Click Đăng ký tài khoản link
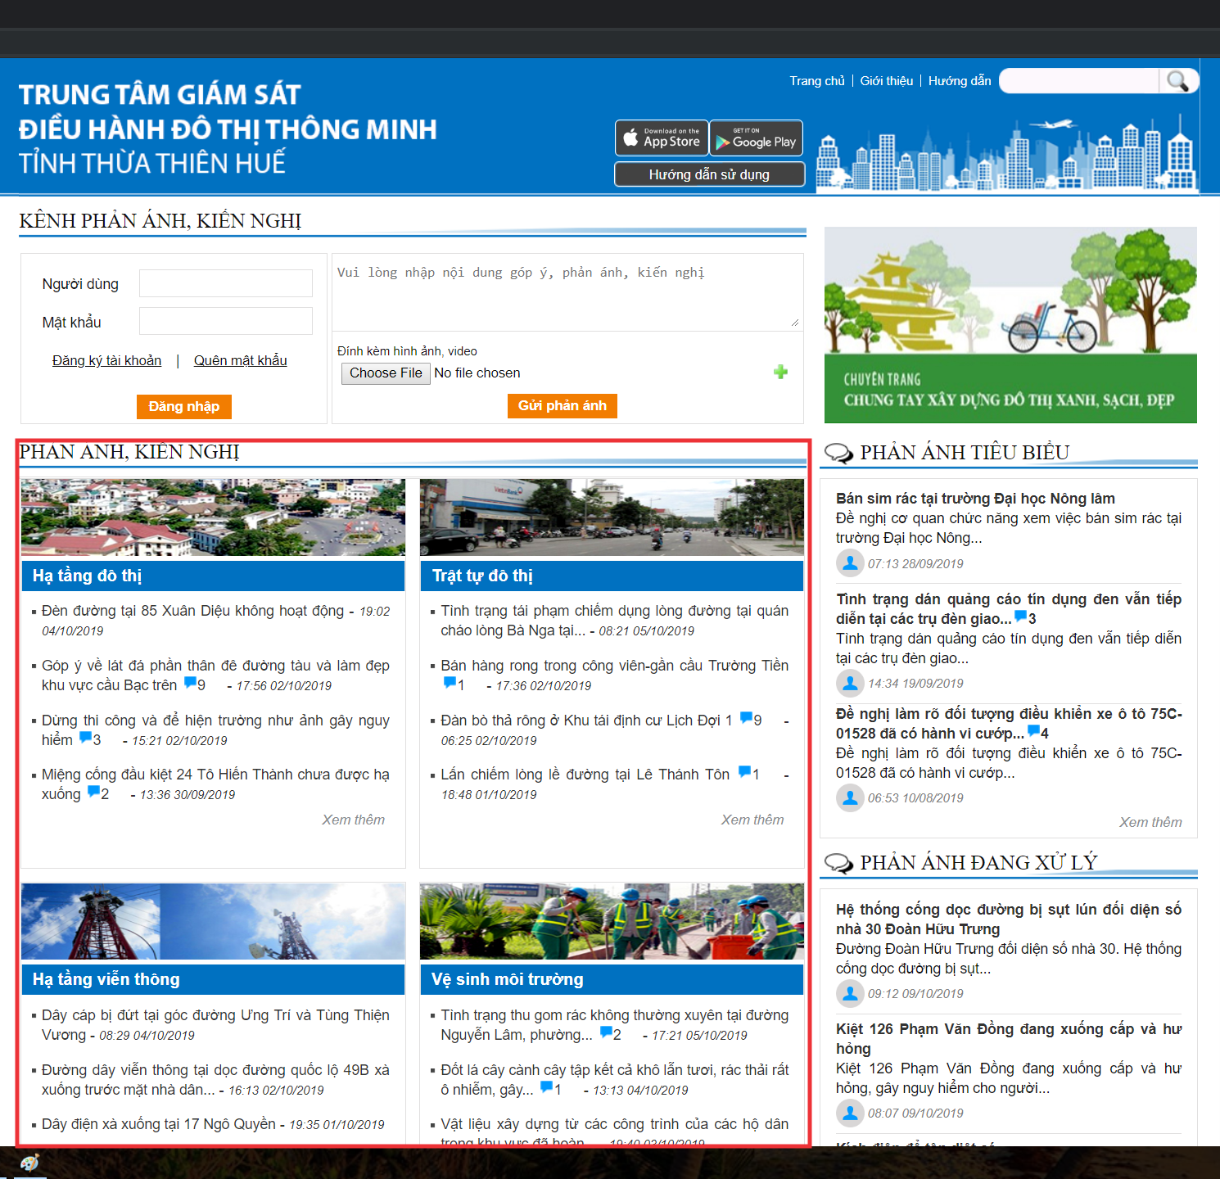 tap(106, 360)
